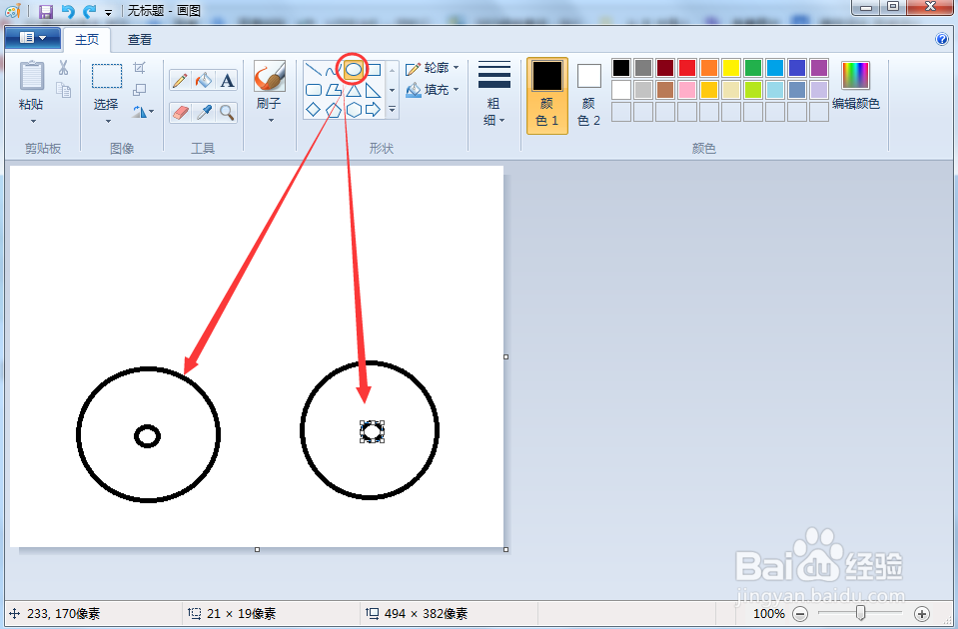Select the circled Oval shape tool
The image size is (958, 629).
[356, 69]
